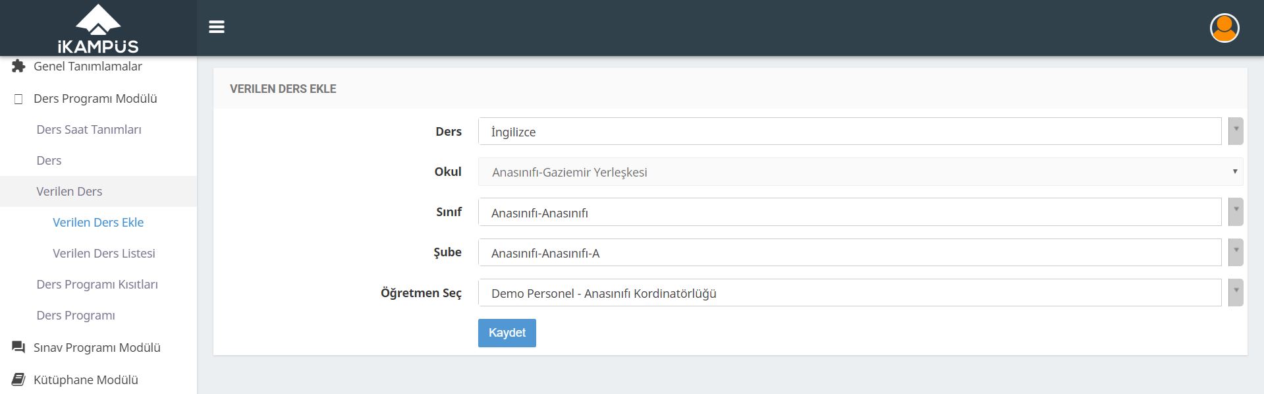
Task: Open Ders Programı Kısıtları menu entry
Action: pyautogui.click(x=97, y=285)
